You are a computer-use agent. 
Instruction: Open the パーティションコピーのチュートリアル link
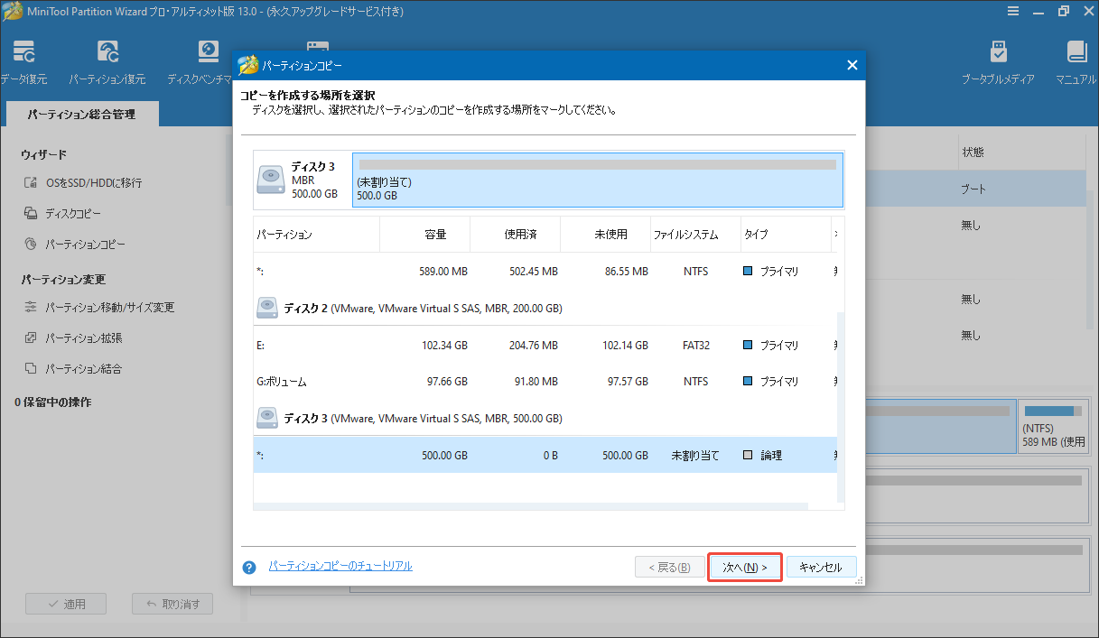[340, 566]
